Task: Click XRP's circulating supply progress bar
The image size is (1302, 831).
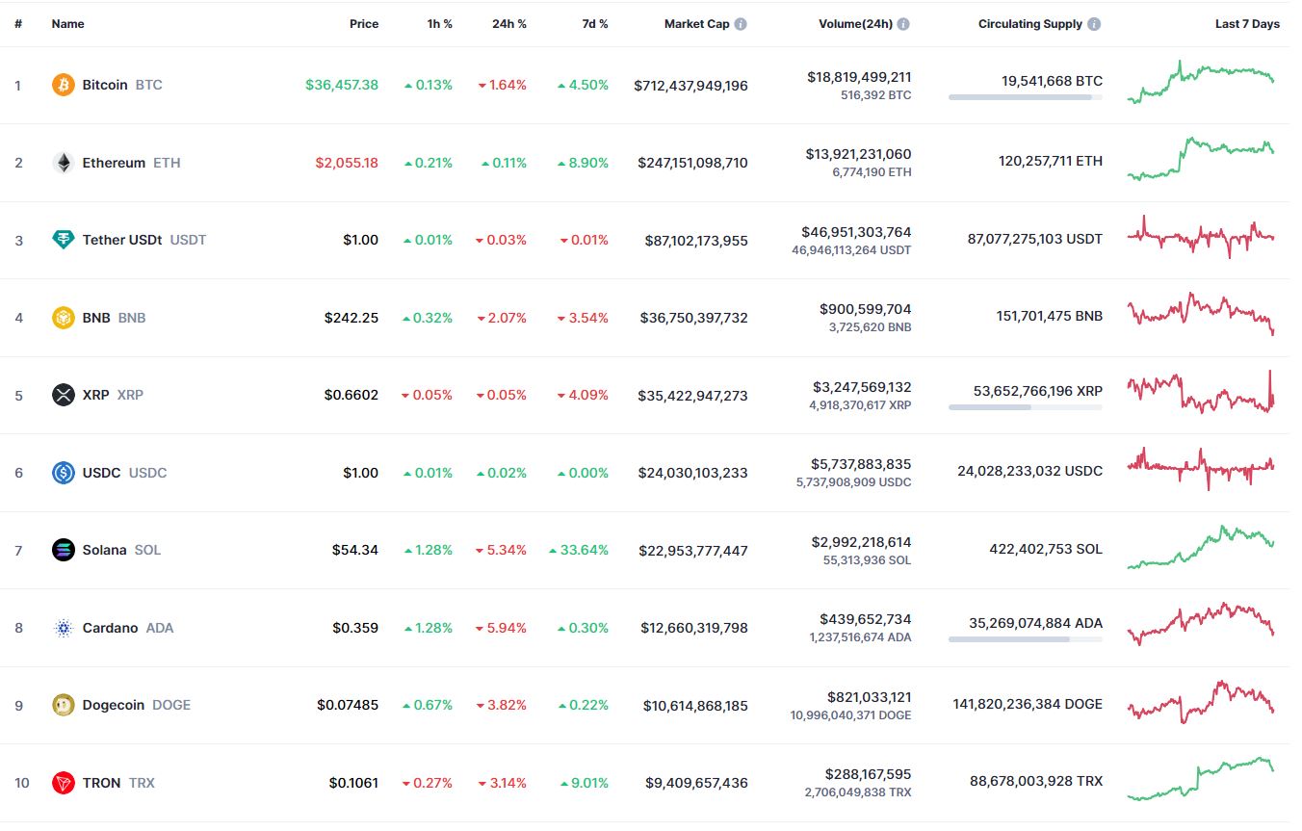Action: point(1026,407)
